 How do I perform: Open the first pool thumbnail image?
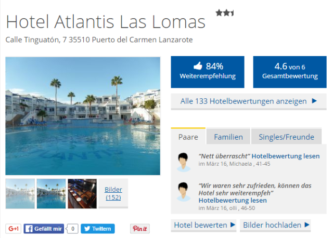click(x=20, y=193)
